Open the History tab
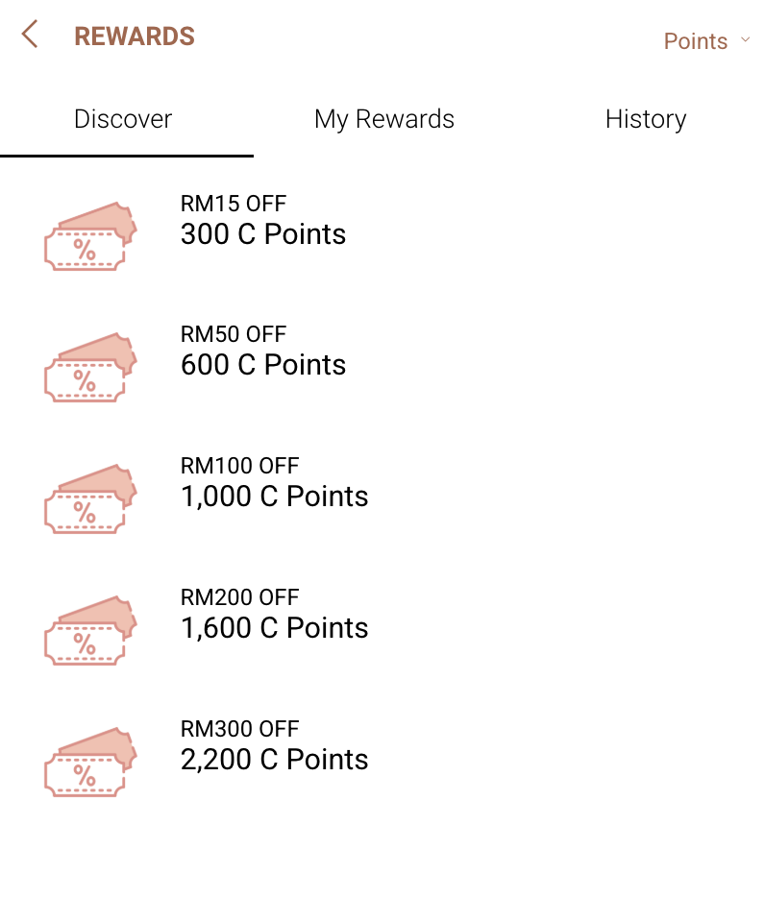Screen dimensions: 765x922 (646, 119)
